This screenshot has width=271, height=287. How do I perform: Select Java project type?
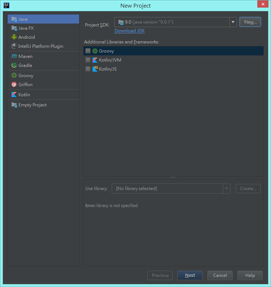(43, 19)
